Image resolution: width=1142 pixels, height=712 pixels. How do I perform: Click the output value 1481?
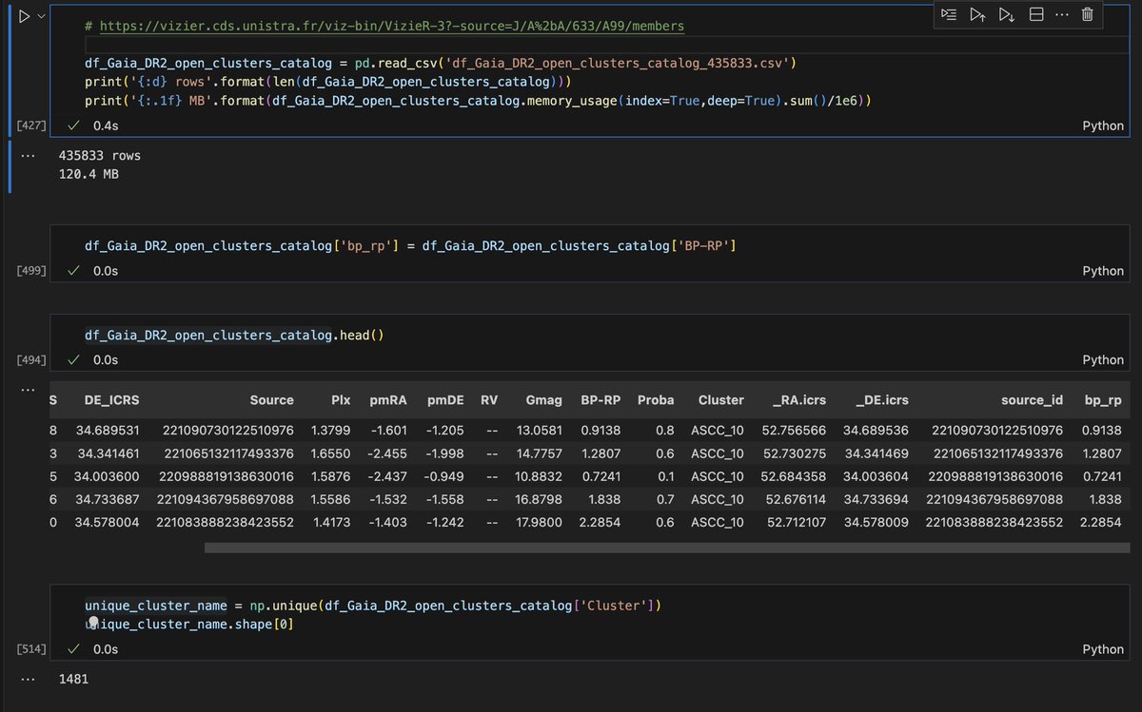point(73,680)
